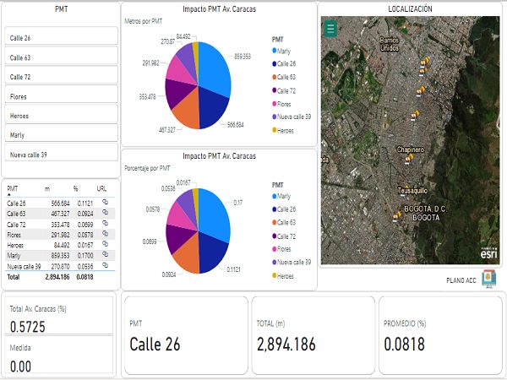Screen dimensions: 507x380
Task: Click Heroes legend entry in the Porcentaje chart
Action: click(283, 276)
